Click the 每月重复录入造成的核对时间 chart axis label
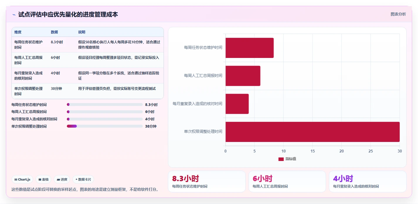This screenshot has width=418, height=204. (x=198, y=104)
